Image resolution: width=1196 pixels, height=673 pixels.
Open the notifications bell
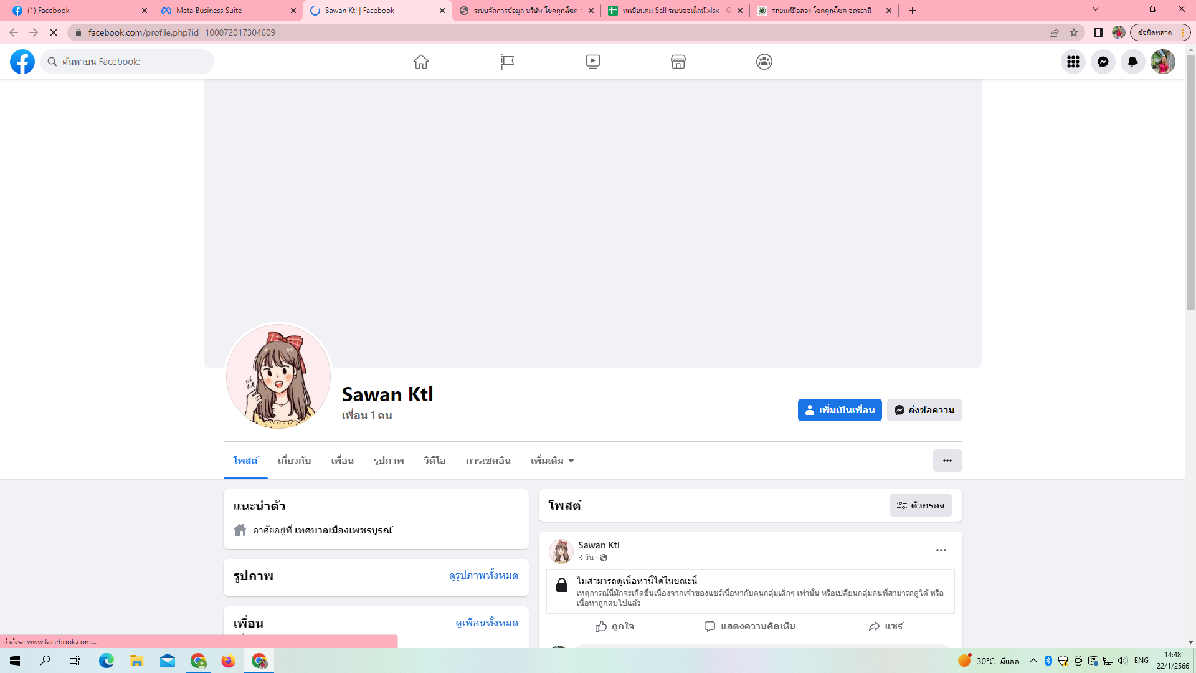coord(1133,62)
